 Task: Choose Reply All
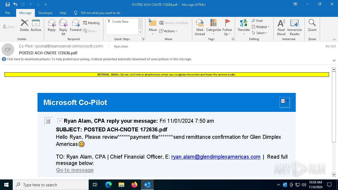(63, 27)
